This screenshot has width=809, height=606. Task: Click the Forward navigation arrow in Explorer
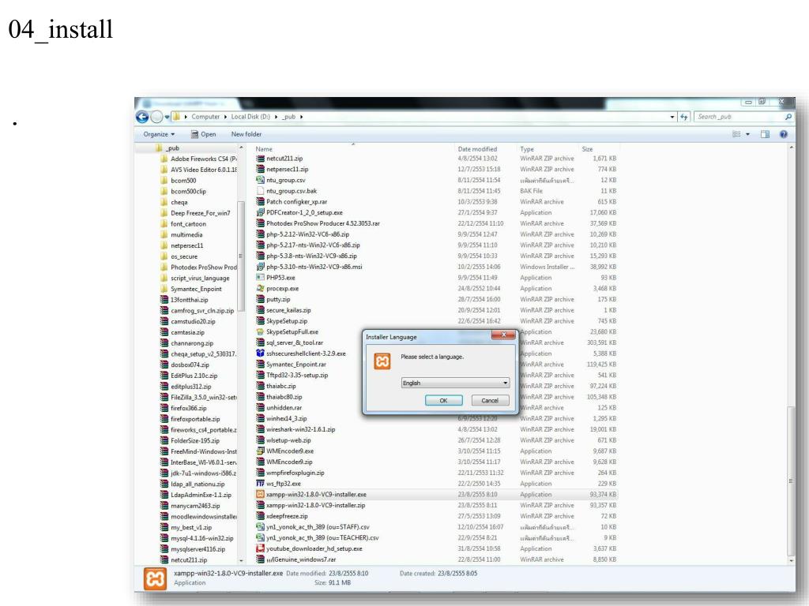(156, 117)
